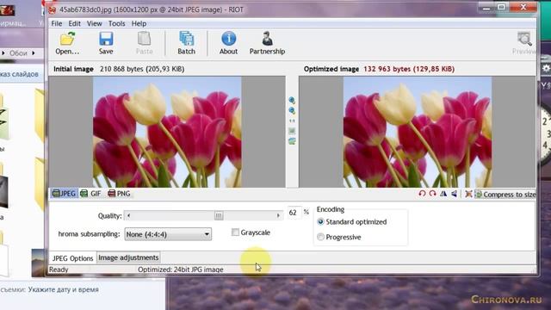This screenshot has width=551, height=310.
Task: Click the resize image icon
Action: (x=468, y=194)
